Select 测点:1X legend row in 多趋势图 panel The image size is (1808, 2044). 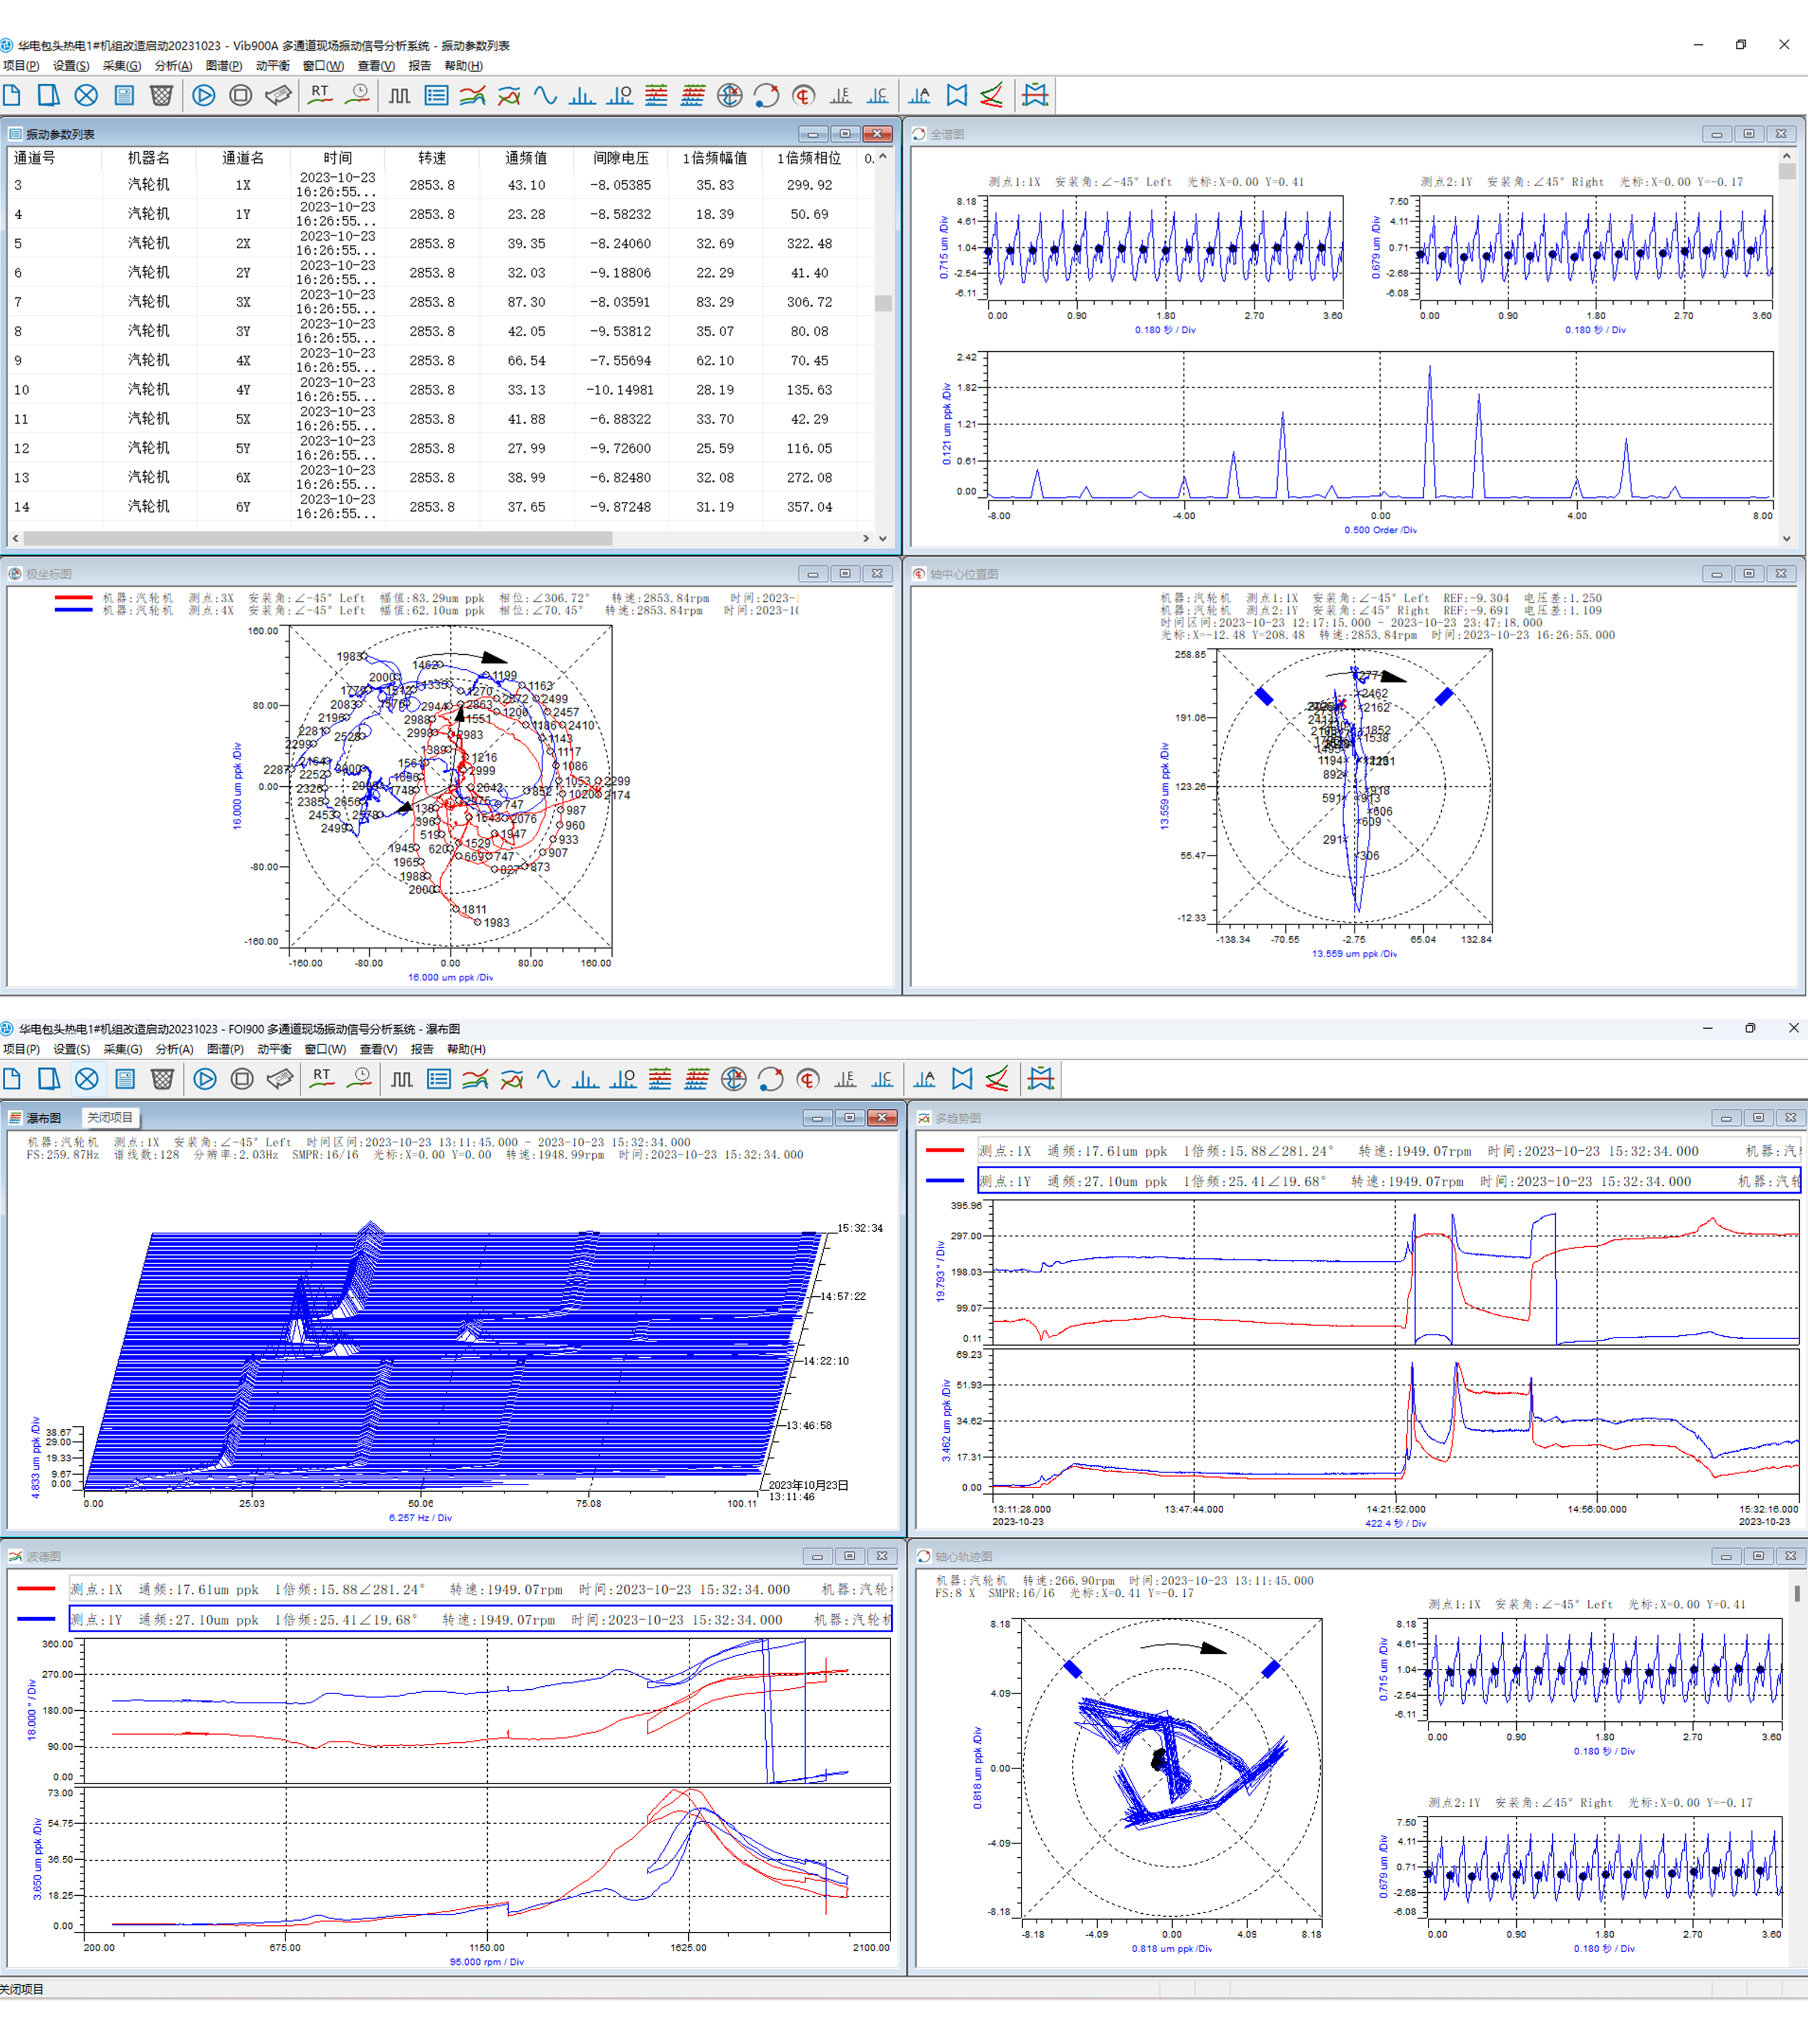point(1389,1151)
